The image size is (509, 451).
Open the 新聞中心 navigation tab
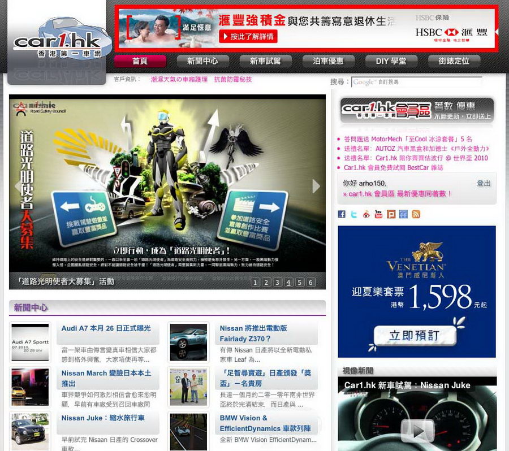[202, 61]
